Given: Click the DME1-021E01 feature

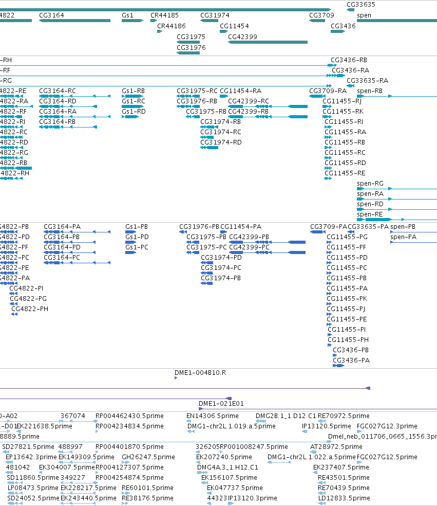Looking at the screenshot, I should pyautogui.click(x=221, y=404).
